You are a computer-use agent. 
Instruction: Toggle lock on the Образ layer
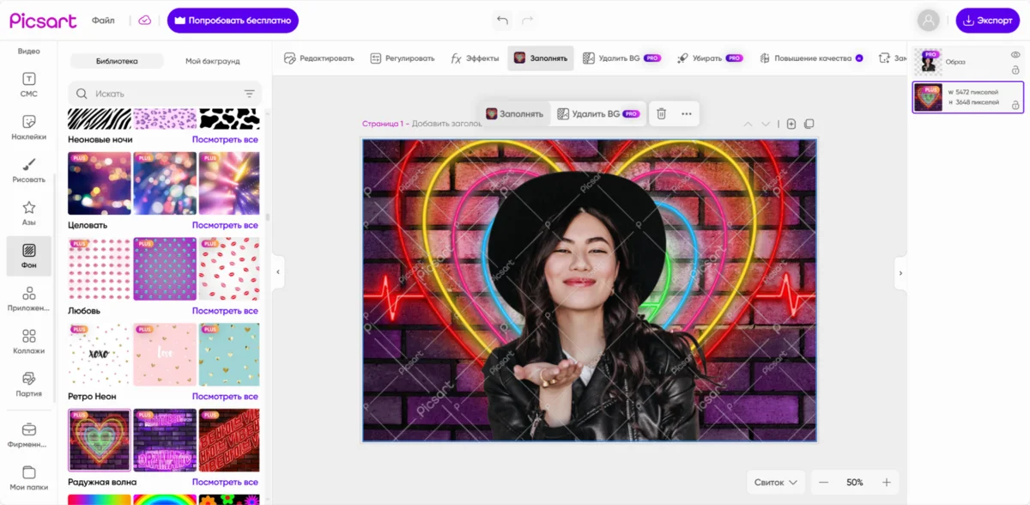1015,70
